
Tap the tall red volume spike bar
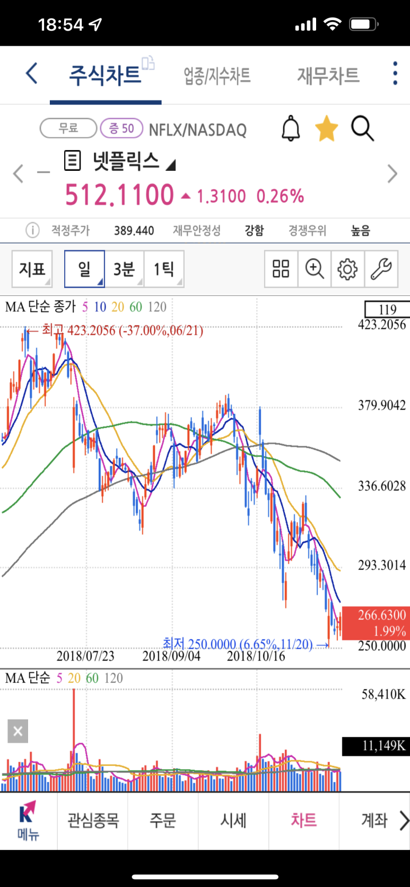coord(74,740)
